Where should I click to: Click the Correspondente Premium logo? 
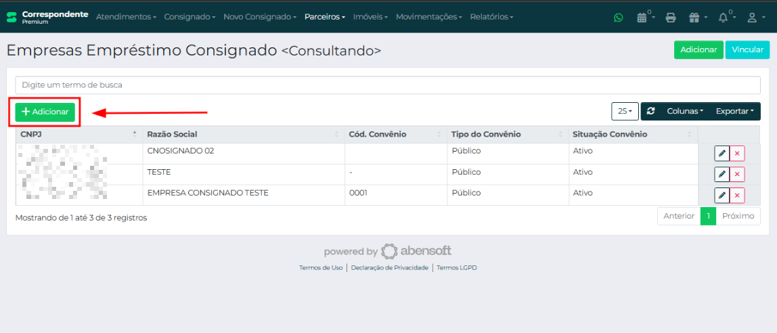click(47, 17)
